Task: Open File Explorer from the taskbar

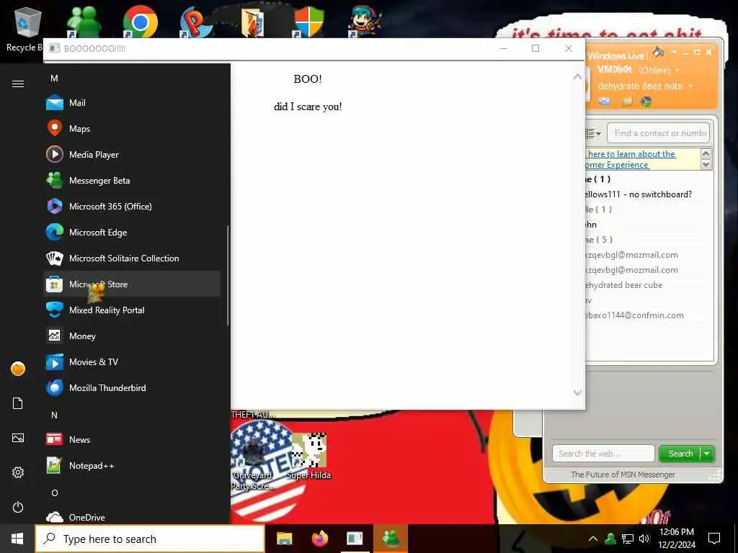Action: 284,539
